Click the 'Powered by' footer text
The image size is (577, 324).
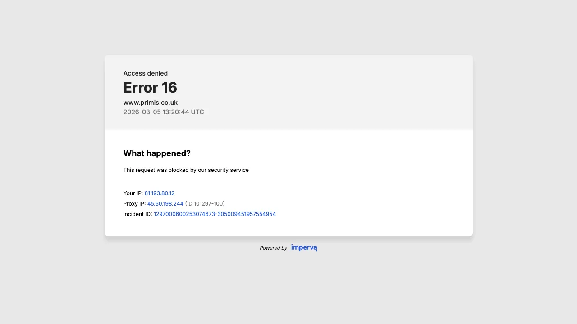[273, 248]
